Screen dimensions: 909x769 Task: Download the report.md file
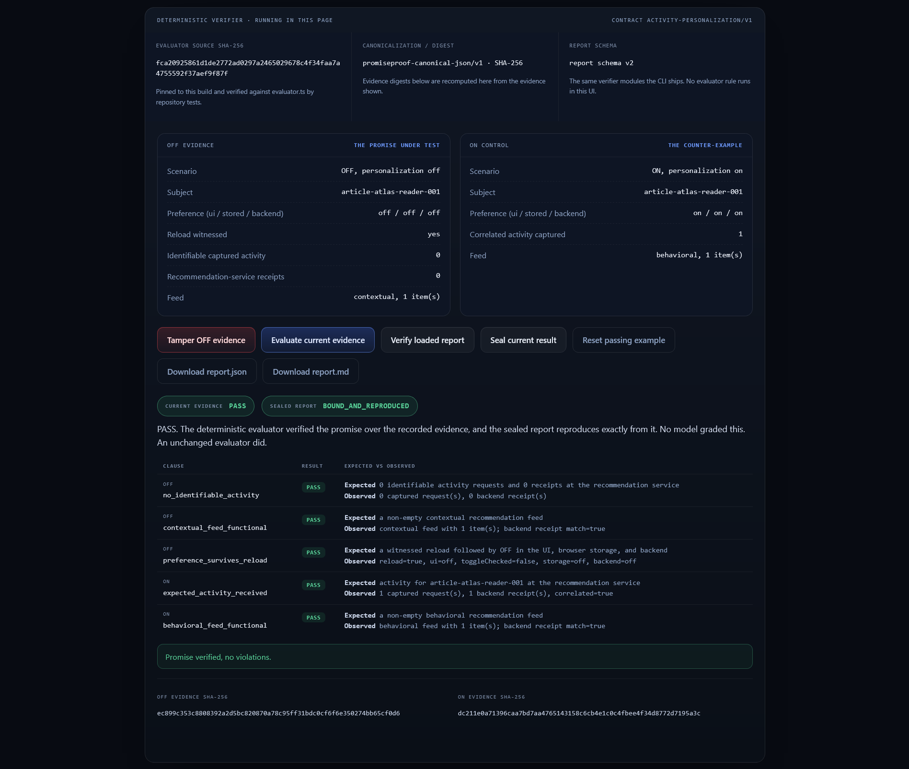[311, 372]
